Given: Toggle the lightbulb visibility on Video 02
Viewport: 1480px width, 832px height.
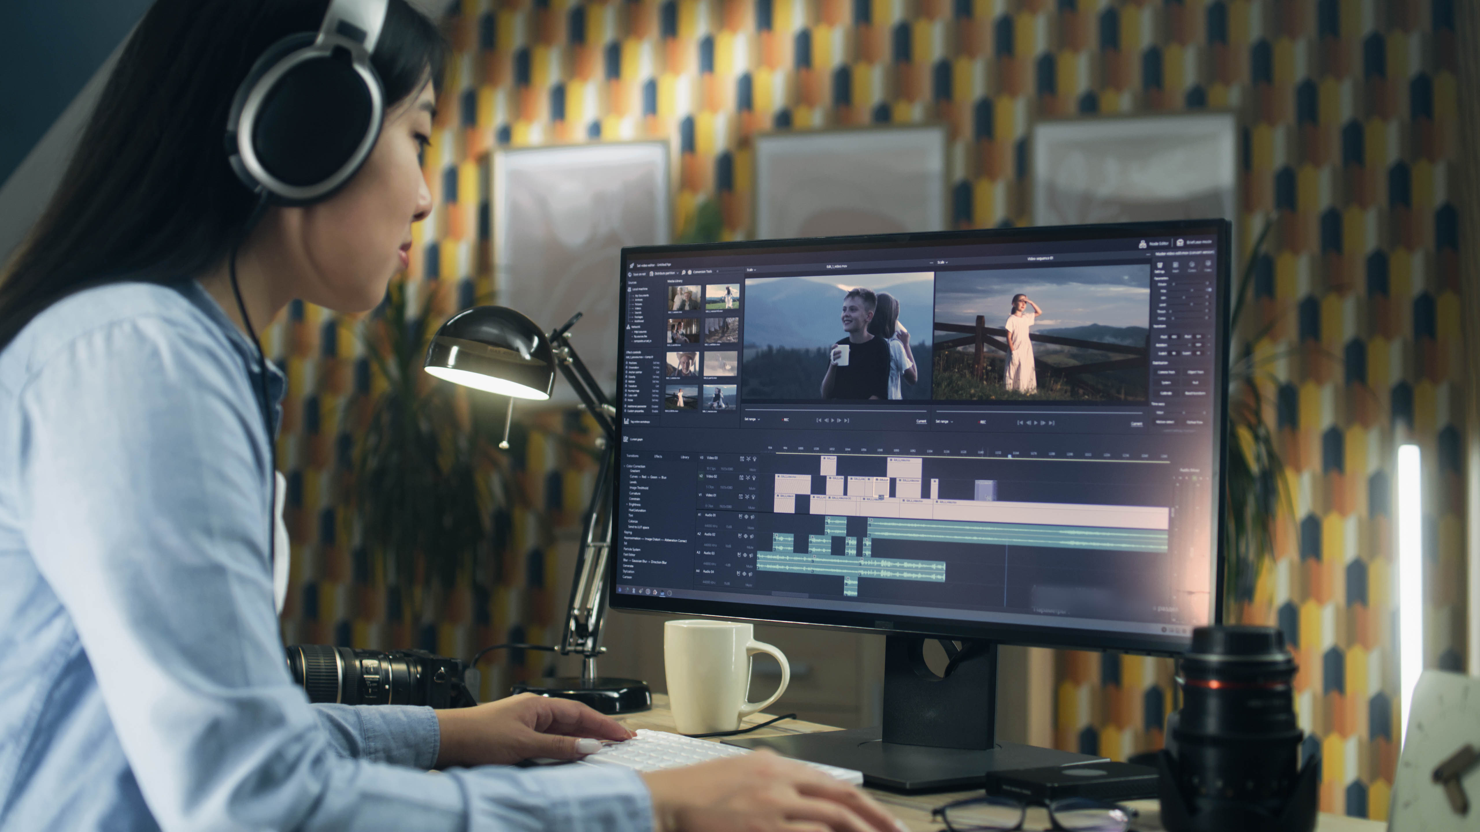Looking at the screenshot, I should tap(754, 478).
